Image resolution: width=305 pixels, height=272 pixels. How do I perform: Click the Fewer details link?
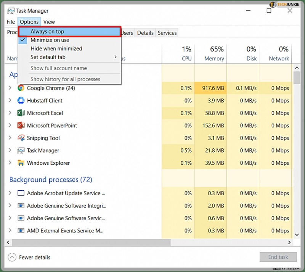[x=35, y=258]
